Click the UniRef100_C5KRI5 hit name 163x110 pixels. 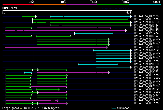(146, 101)
